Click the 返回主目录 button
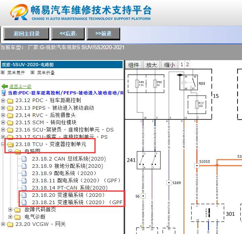Screen dimensions: 242x234 coord(26,34)
